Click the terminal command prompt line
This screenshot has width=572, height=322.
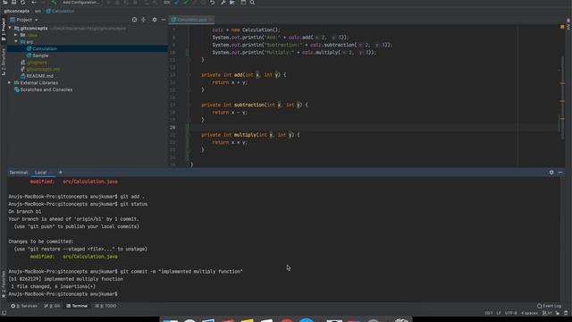tap(63, 294)
